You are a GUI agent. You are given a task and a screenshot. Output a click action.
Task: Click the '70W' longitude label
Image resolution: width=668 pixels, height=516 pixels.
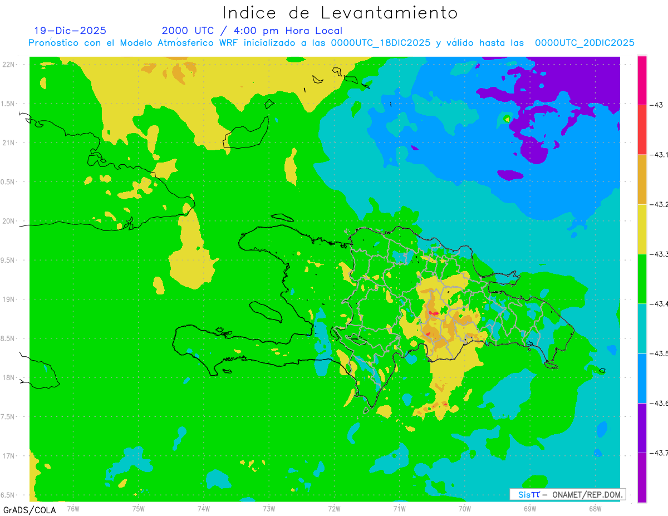(465, 509)
